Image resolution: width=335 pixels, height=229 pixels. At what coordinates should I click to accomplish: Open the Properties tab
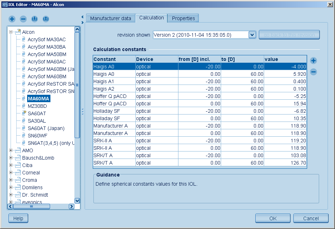[x=183, y=18]
